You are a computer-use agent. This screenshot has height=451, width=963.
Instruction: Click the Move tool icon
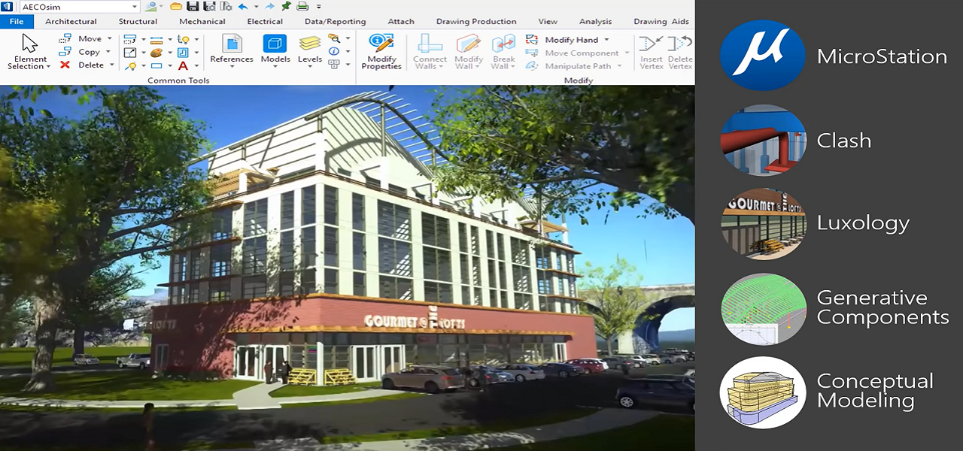click(65, 39)
